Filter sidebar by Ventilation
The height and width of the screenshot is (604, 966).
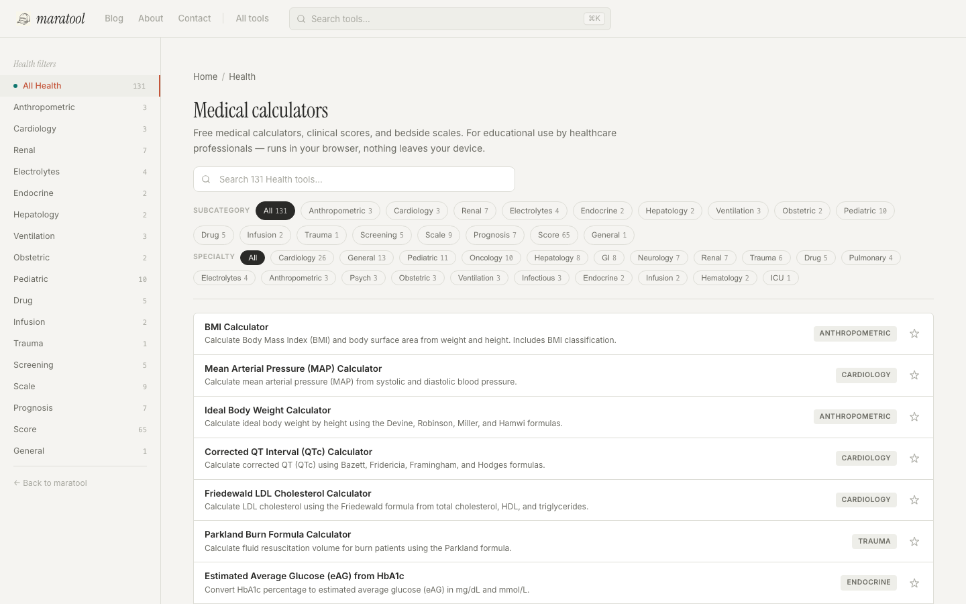pyautogui.click(x=80, y=236)
